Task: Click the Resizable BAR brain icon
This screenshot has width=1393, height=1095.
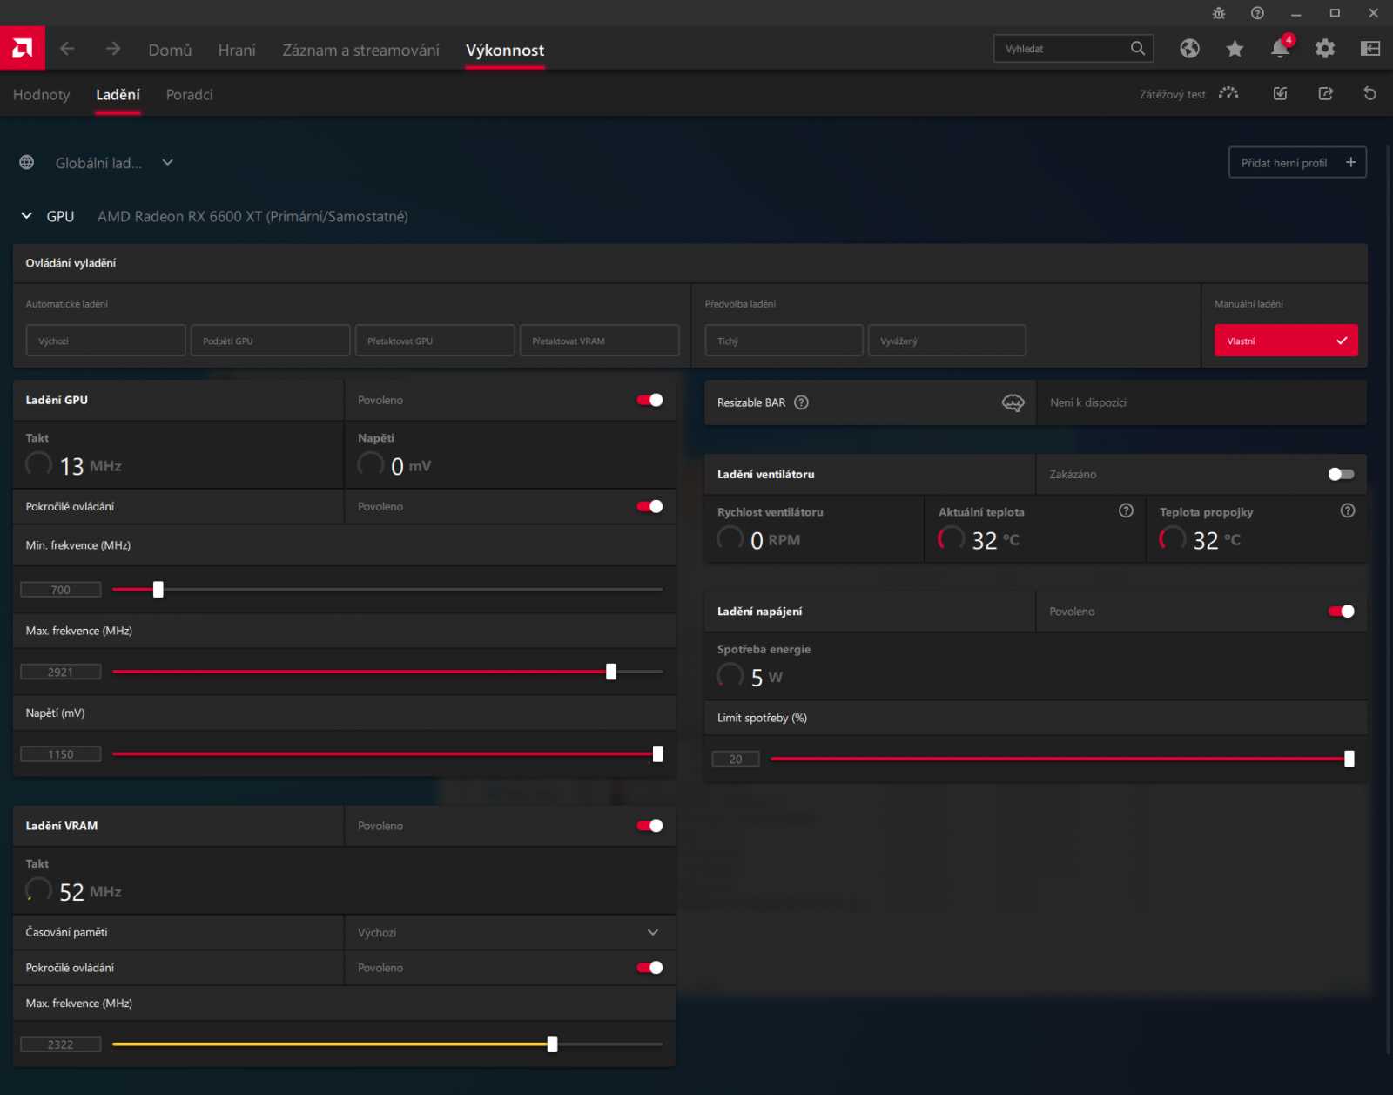Action: click(1013, 402)
